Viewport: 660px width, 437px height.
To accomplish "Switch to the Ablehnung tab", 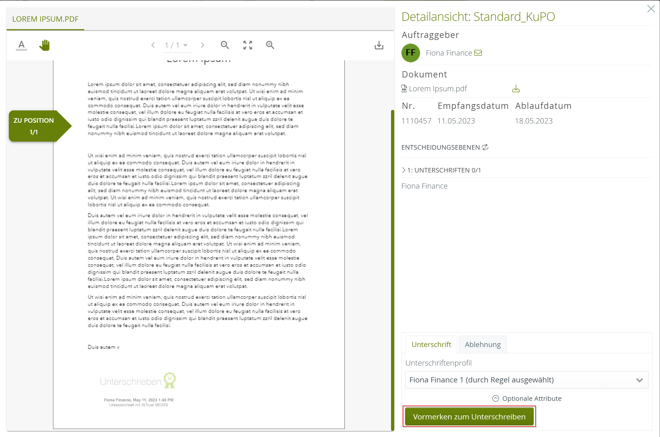I will (x=482, y=344).
